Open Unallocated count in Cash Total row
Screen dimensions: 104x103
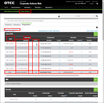59,72
